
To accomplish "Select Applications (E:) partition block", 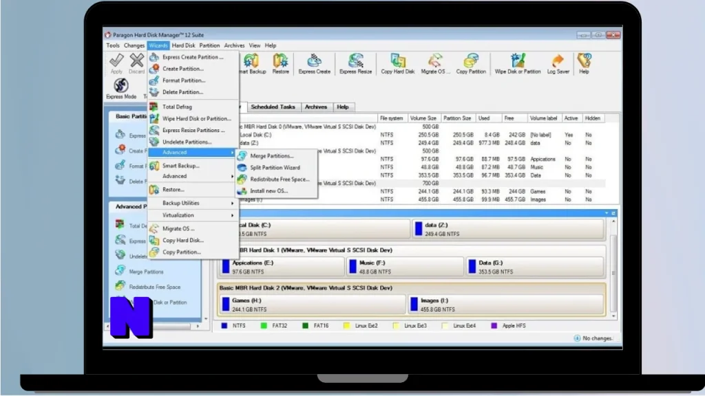I will pyautogui.click(x=282, y=267).
